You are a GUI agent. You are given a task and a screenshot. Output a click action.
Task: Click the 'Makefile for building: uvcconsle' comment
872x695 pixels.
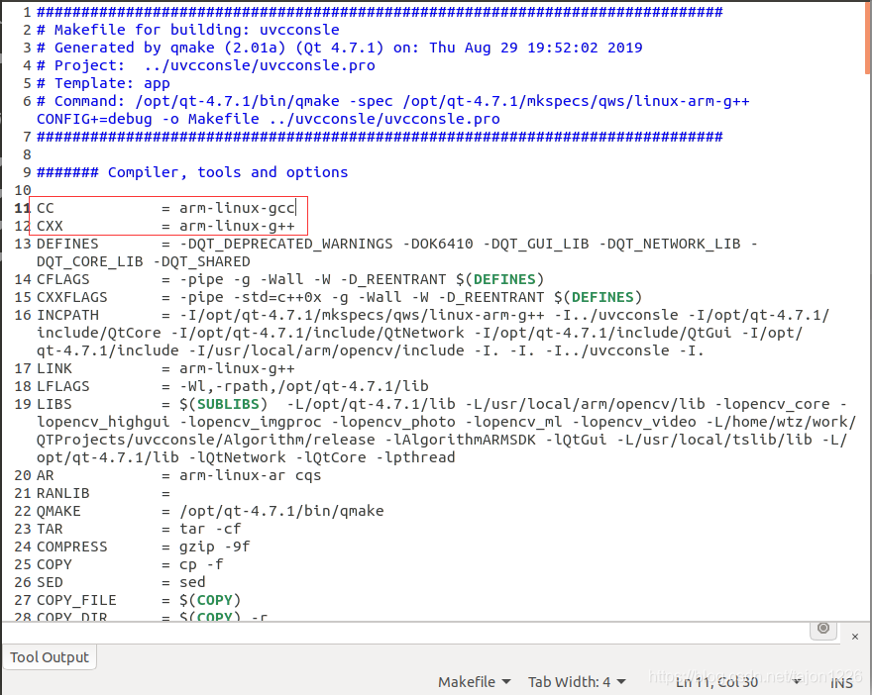[x=188, y=30]
